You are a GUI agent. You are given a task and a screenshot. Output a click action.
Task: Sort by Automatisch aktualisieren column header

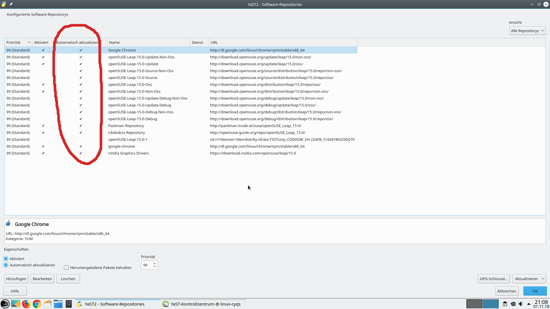tap(80, 42)
